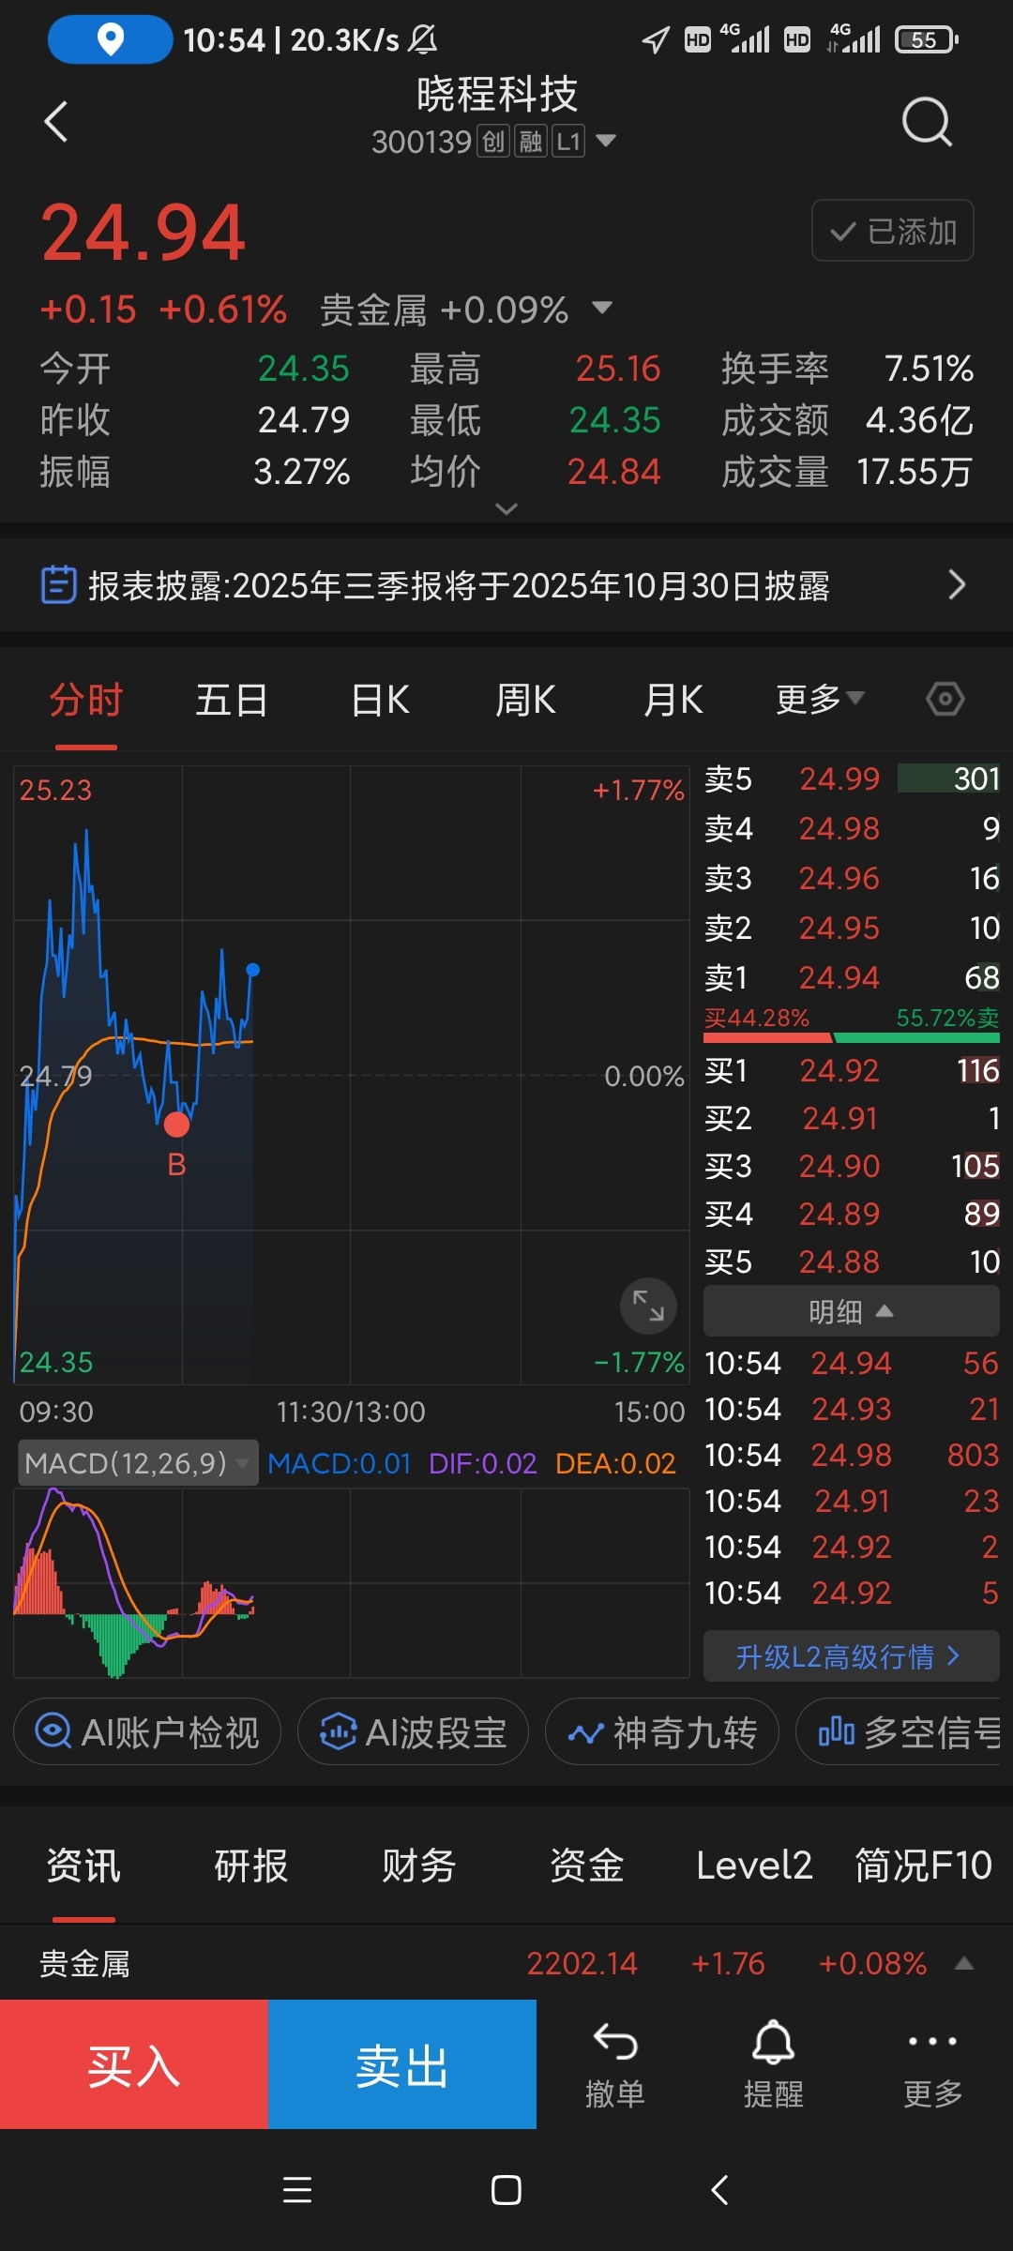1013x2251 pixels.
Task: Open AI波段宝 tool
Action: point(413,1731)
